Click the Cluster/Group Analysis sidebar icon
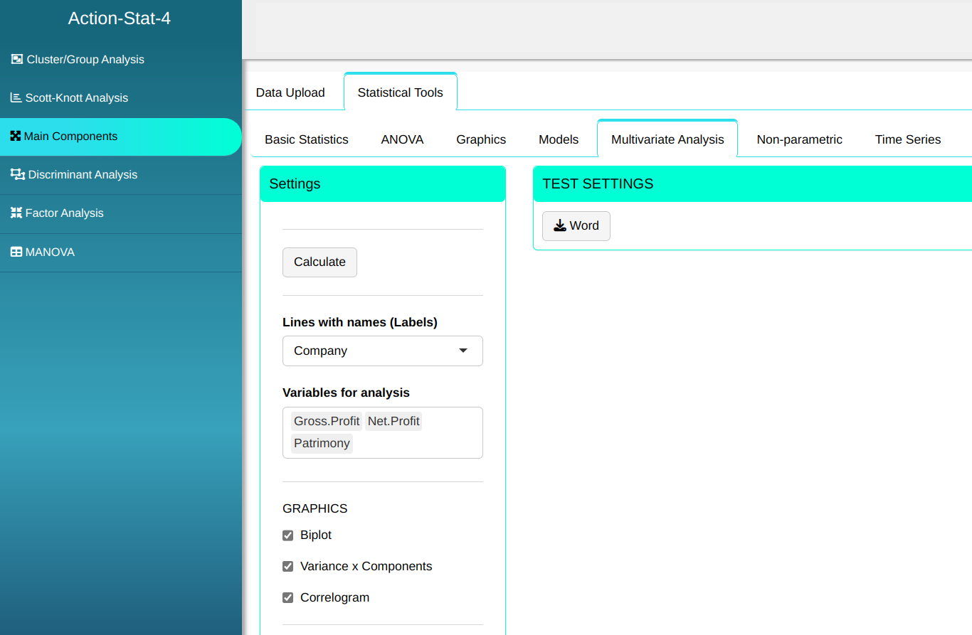This screenshot has height=635, width=972. (x=17, y=60)
